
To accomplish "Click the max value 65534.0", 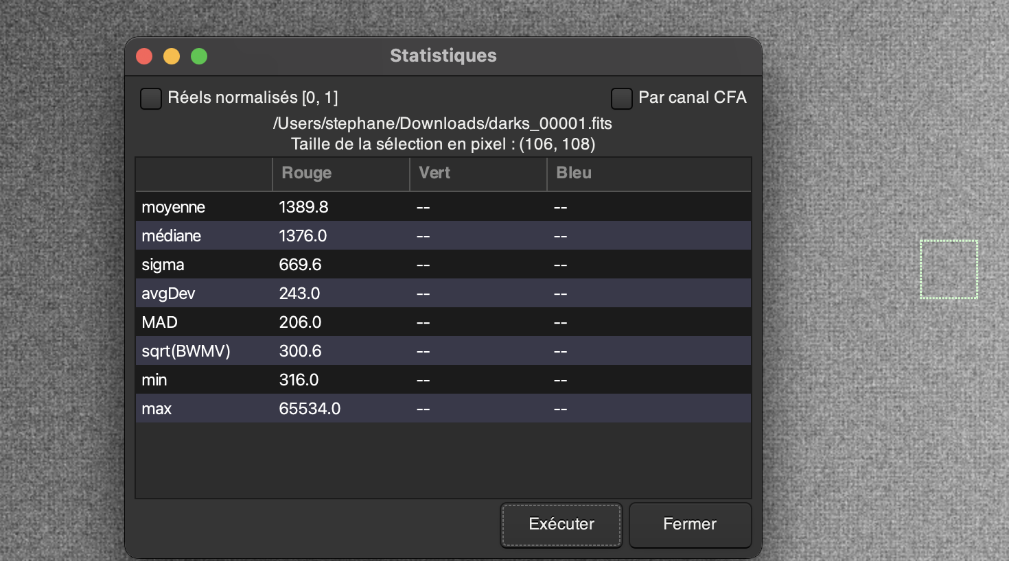I will [310, 409].
